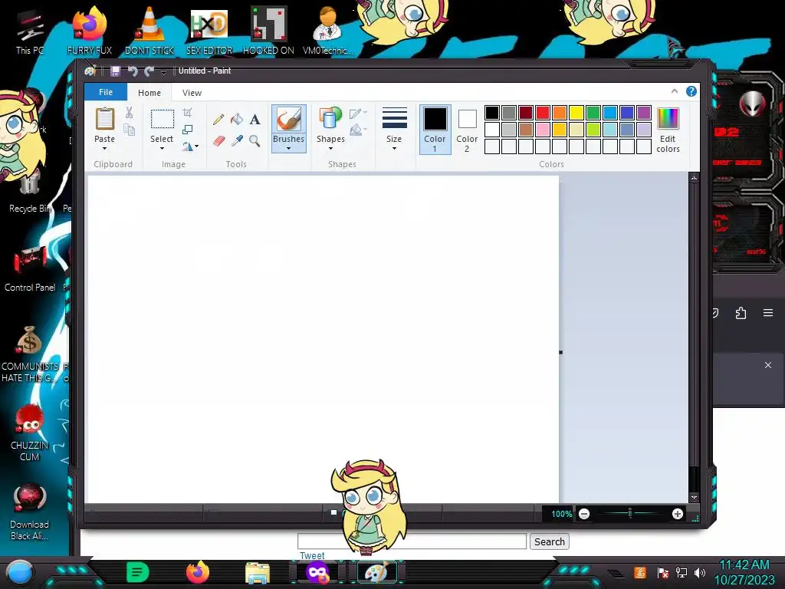Open Firefox from the taskbar
Screen dimensions: 785x589
(x=197, y=572)
